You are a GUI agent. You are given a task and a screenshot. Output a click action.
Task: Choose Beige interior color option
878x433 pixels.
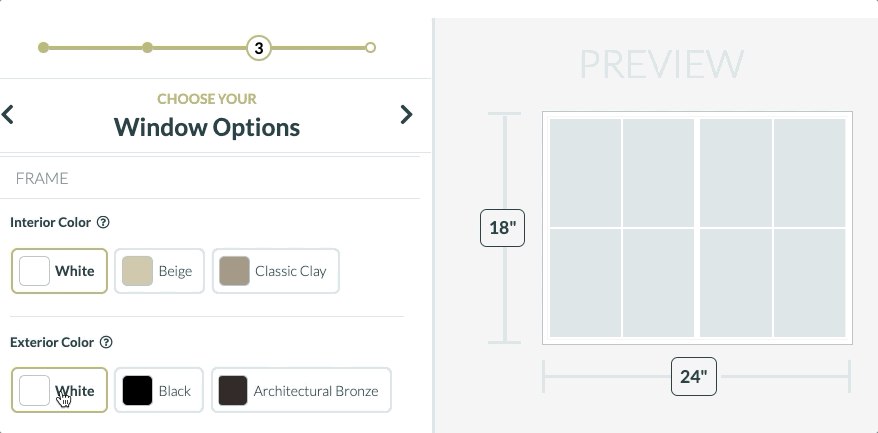click(x=159, y=271)
